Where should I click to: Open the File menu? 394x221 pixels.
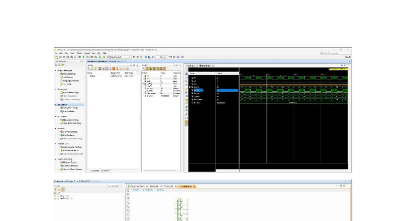click(x=56, y=53)
